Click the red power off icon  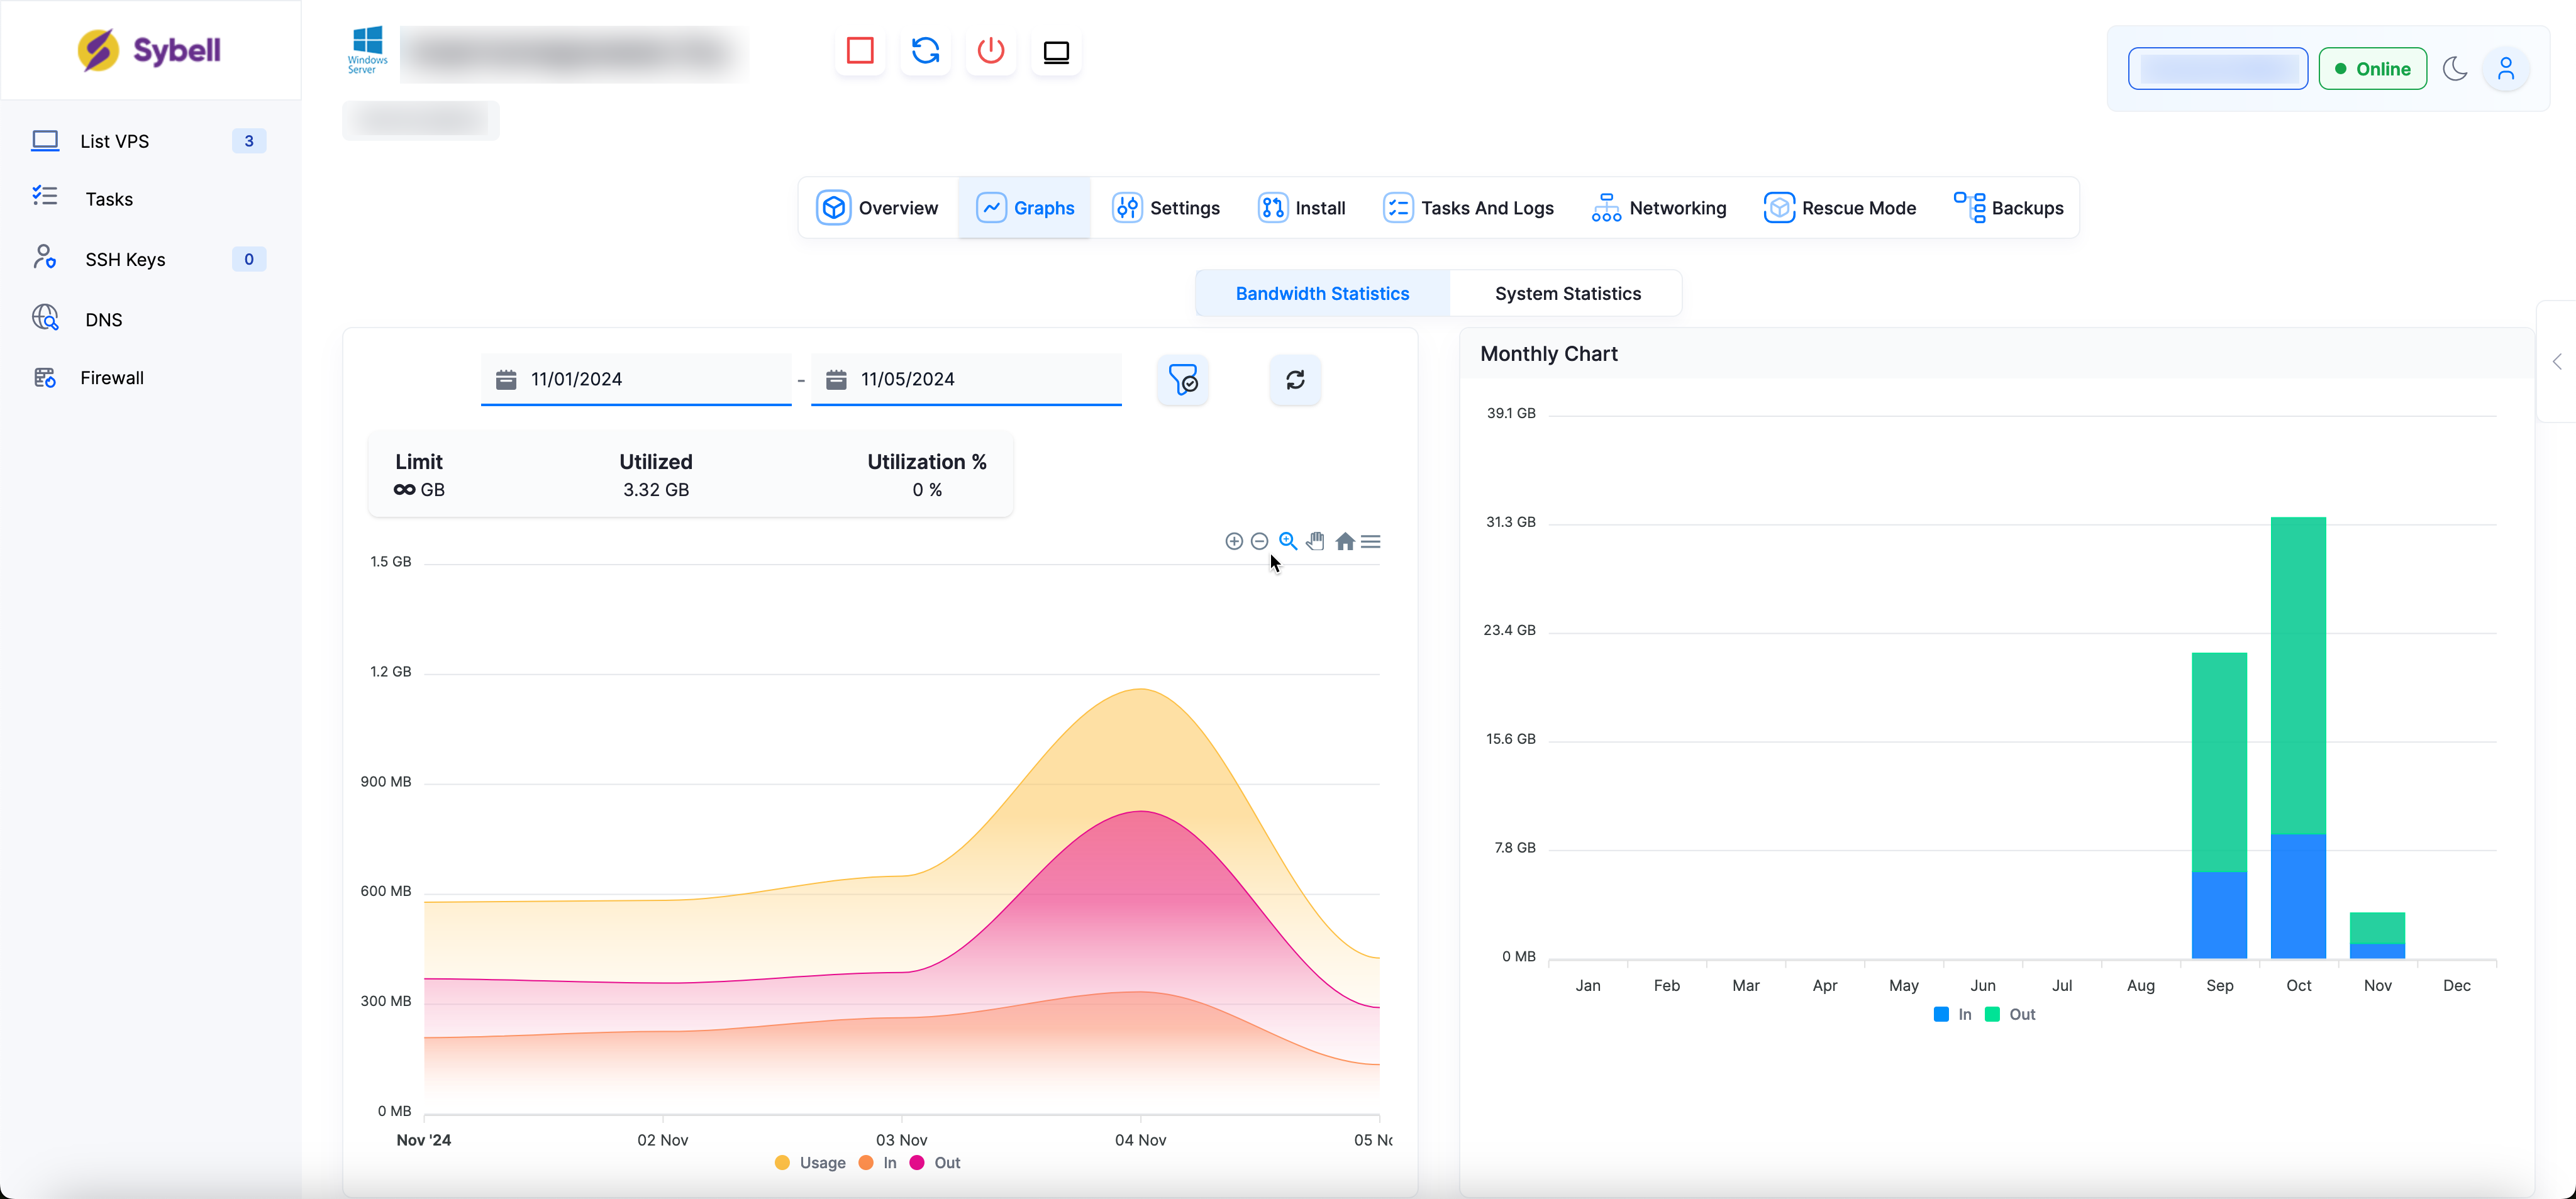[x=990, y=51]
